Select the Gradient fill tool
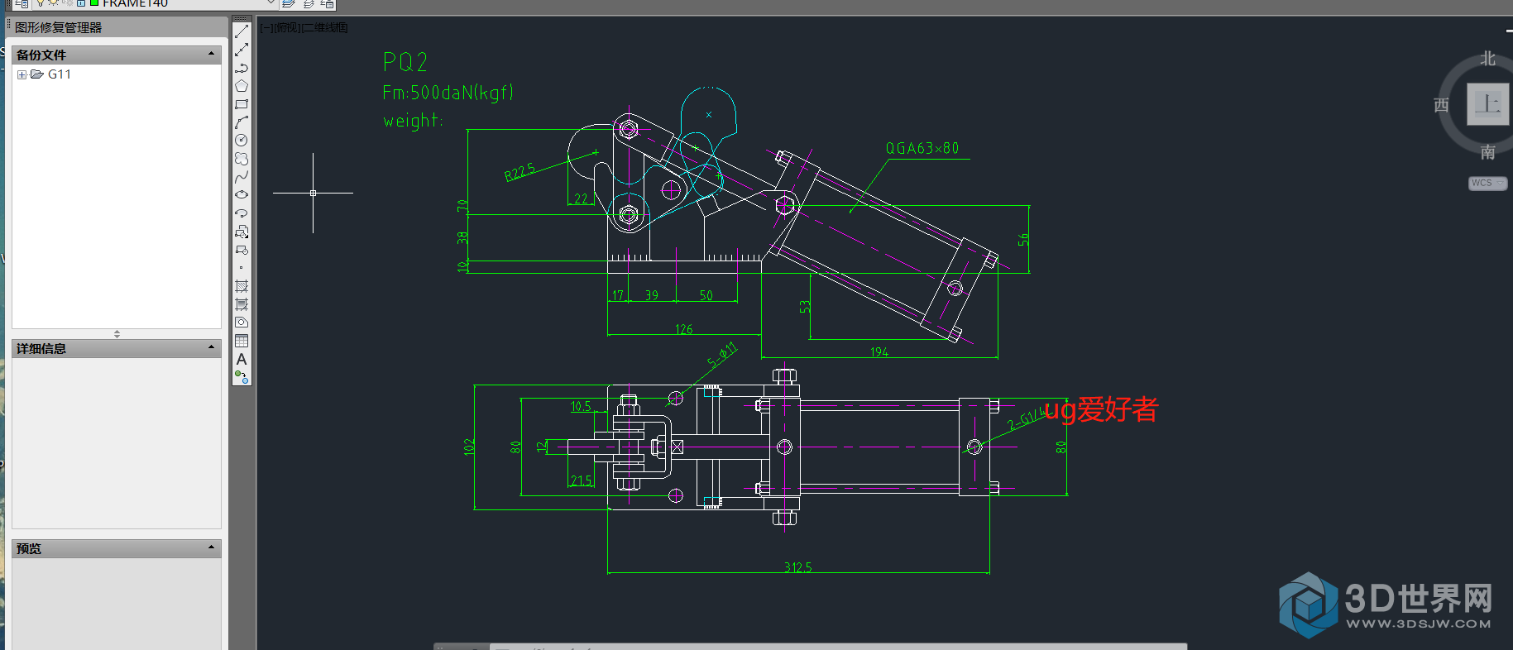Screen dimensions: 1513x650 click(242, 304)
